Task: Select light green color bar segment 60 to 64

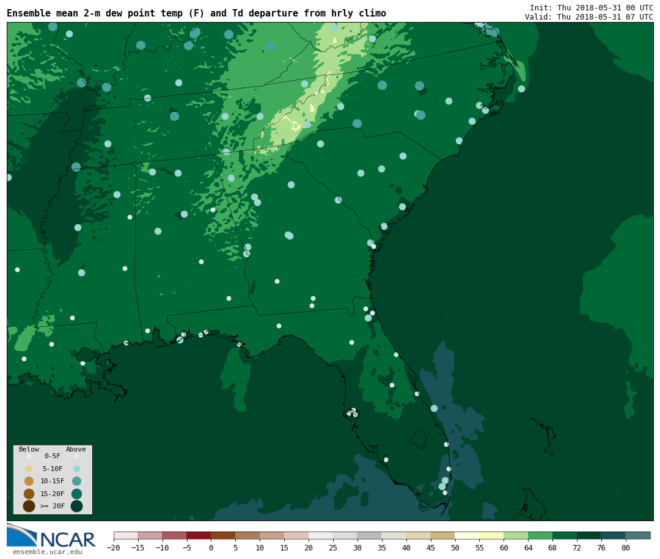Action: (x=516, y=535)
